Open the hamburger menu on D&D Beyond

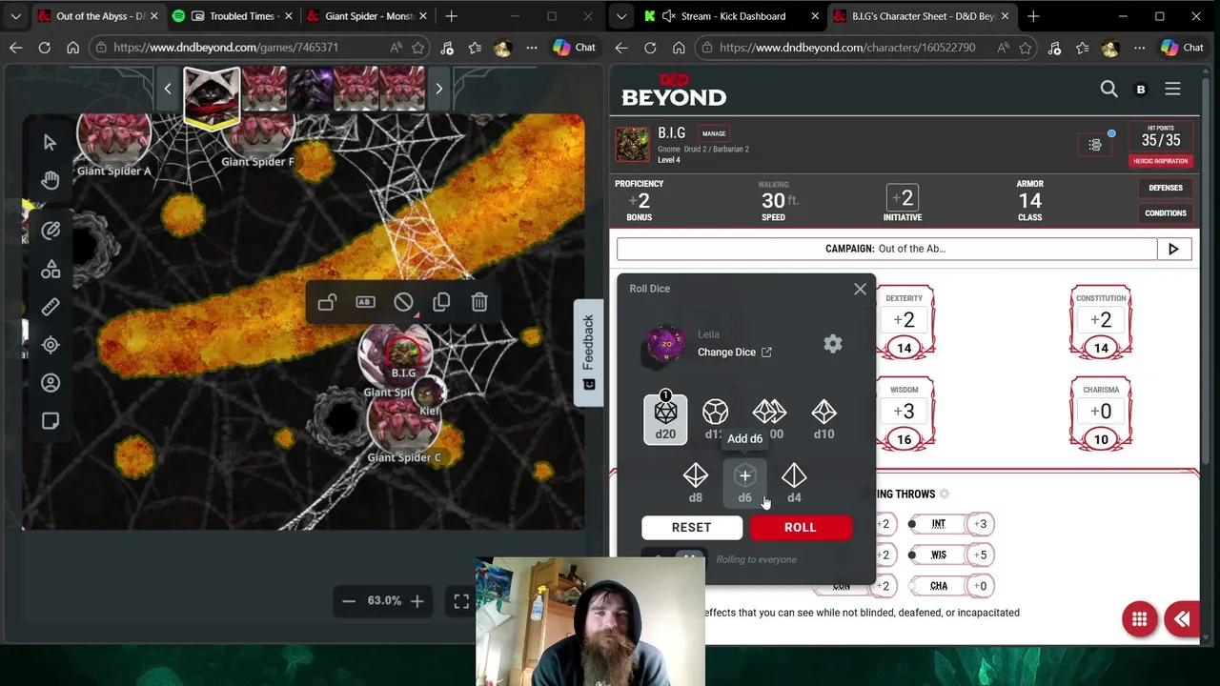[1172, 89]
